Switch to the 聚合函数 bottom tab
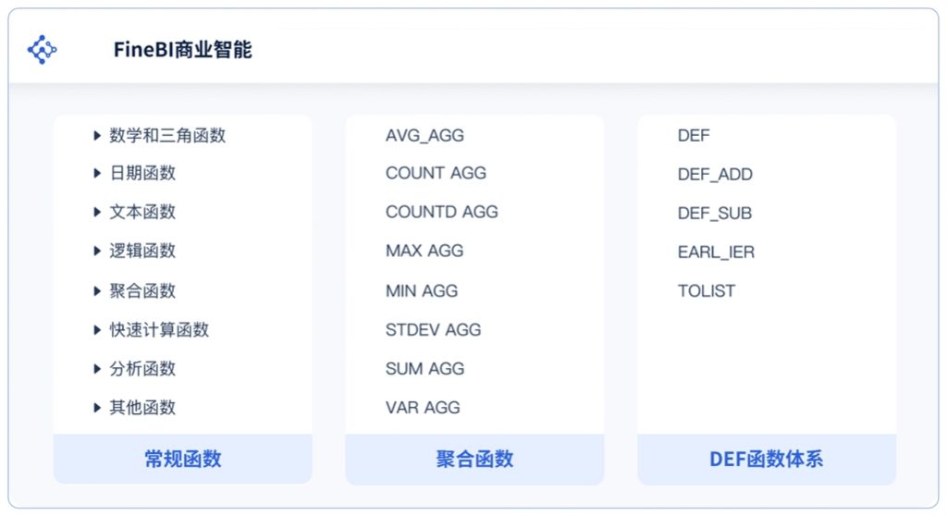Image resolution: width=947 pixels, height=516 pixels. coord(474,459)
